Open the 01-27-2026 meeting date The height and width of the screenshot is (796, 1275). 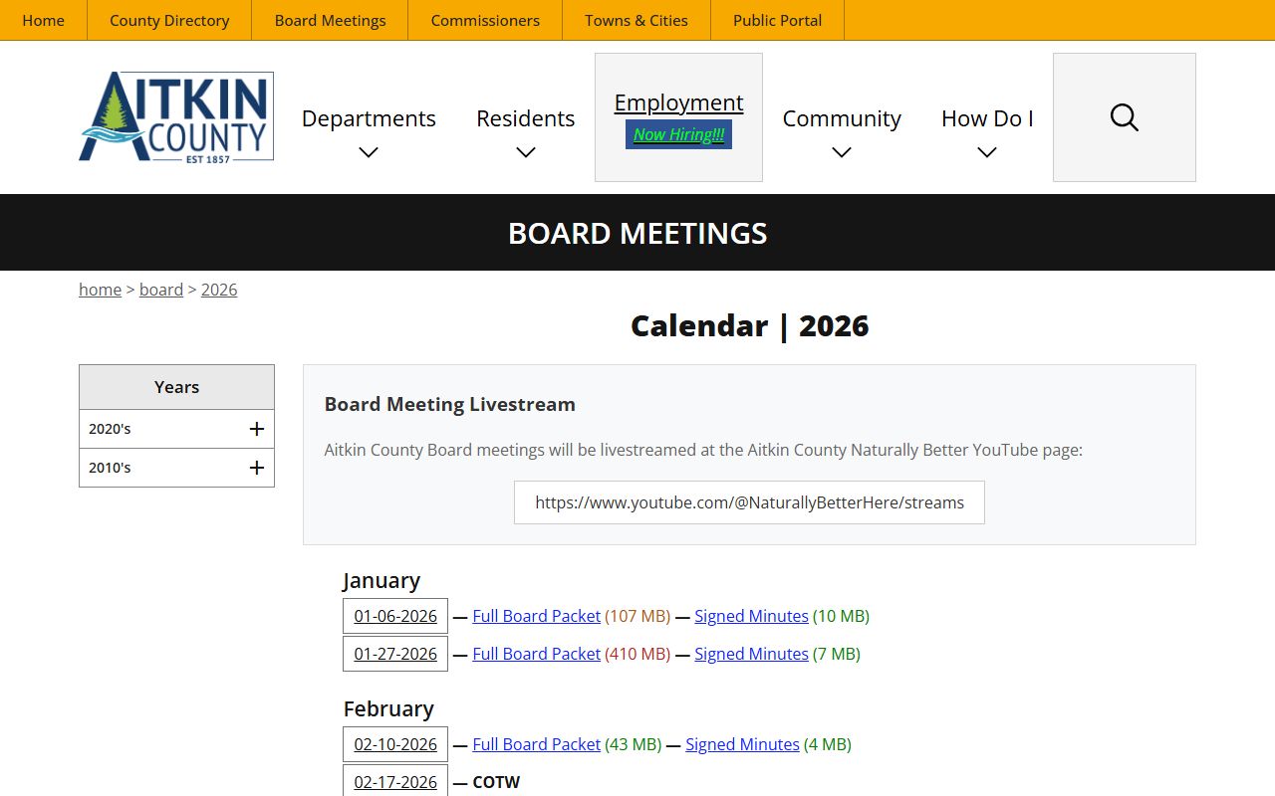tap(395, 654)
